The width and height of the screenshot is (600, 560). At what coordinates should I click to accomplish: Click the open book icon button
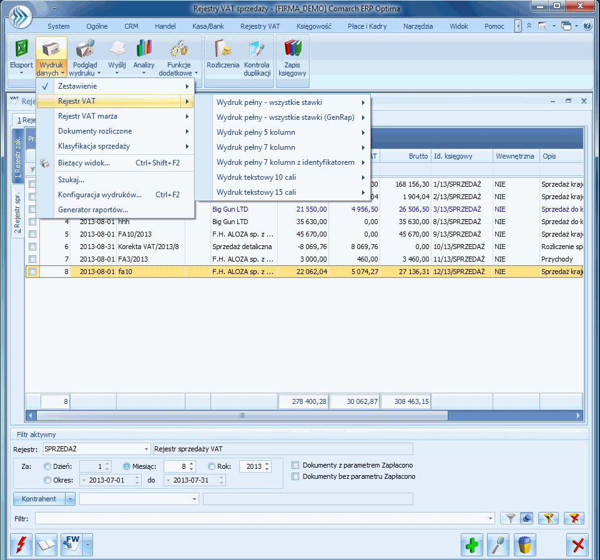pos(46,544)
